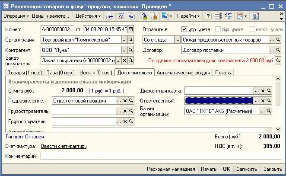The height and width of the screenshot is (176, 286).
Task: Click the Комментарий input field
Action: click(x=161, y=156)
